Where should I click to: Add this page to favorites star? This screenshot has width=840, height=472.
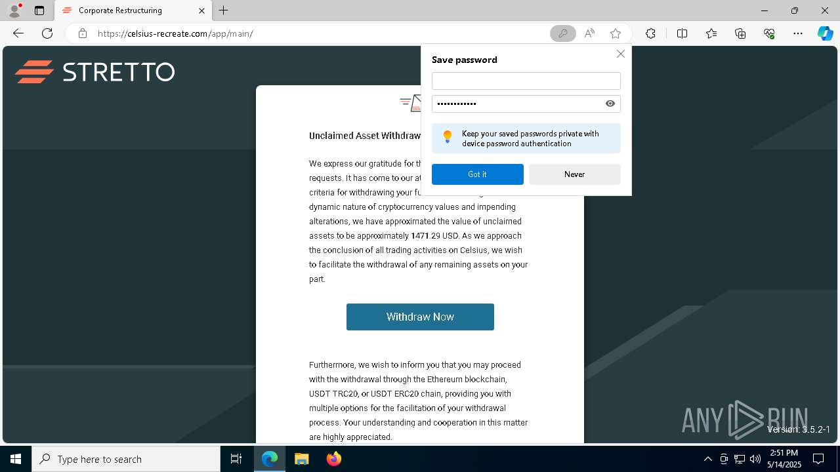point(615,33)
